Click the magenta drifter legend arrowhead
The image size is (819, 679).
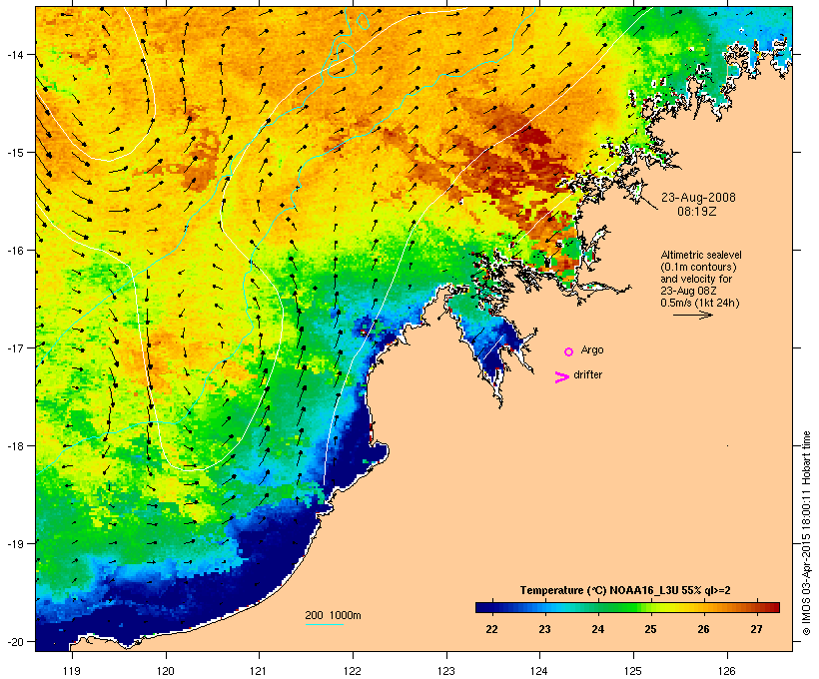pyautogui.click(x=562, y=376)
